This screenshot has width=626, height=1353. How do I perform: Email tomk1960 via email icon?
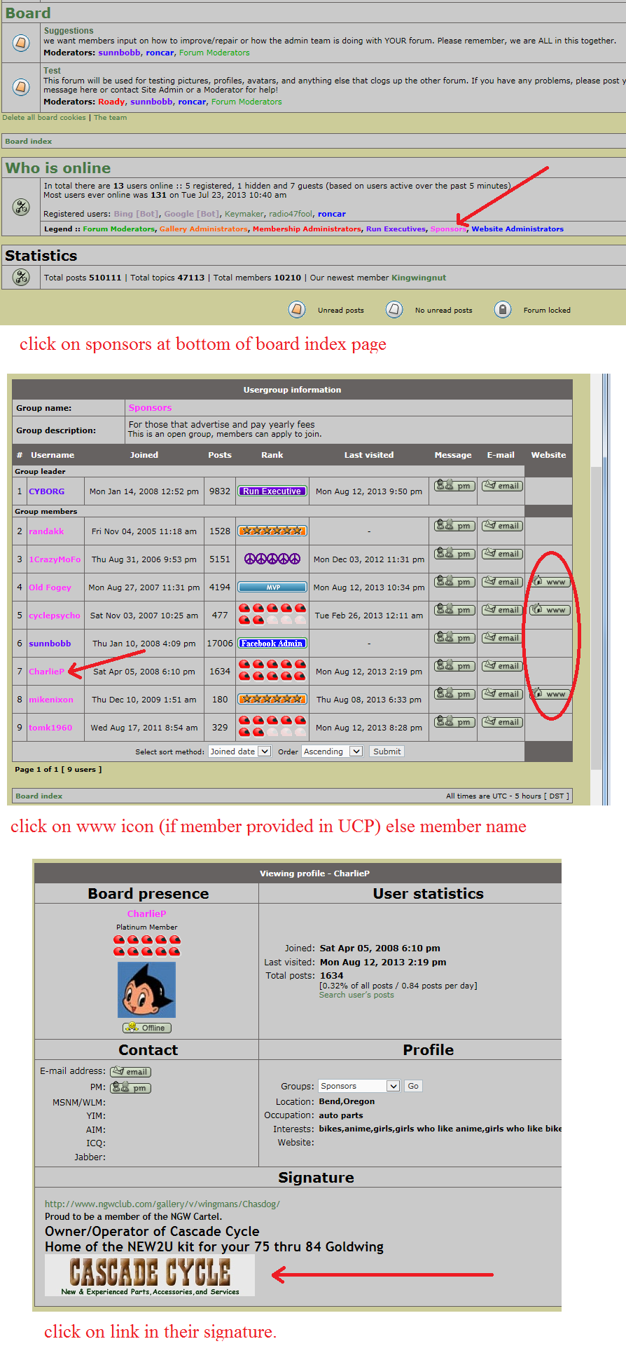[502, 722]
